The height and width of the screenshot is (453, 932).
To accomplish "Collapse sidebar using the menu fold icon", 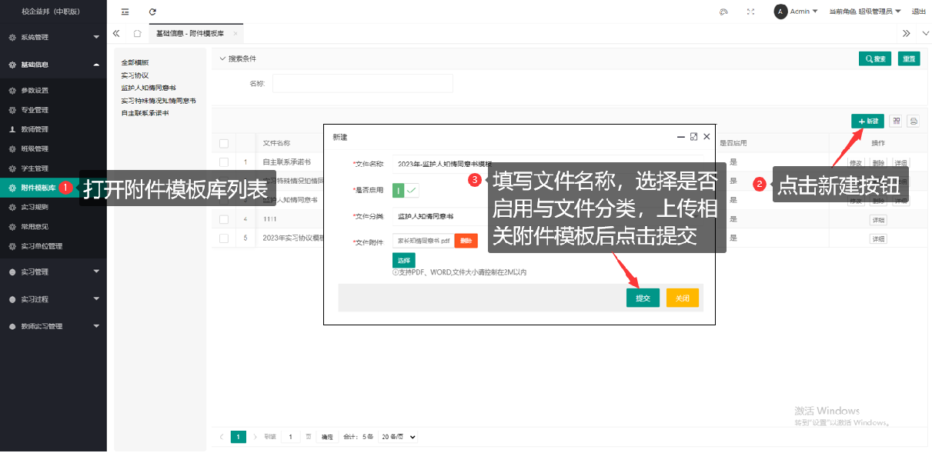I will coord(125,12).
